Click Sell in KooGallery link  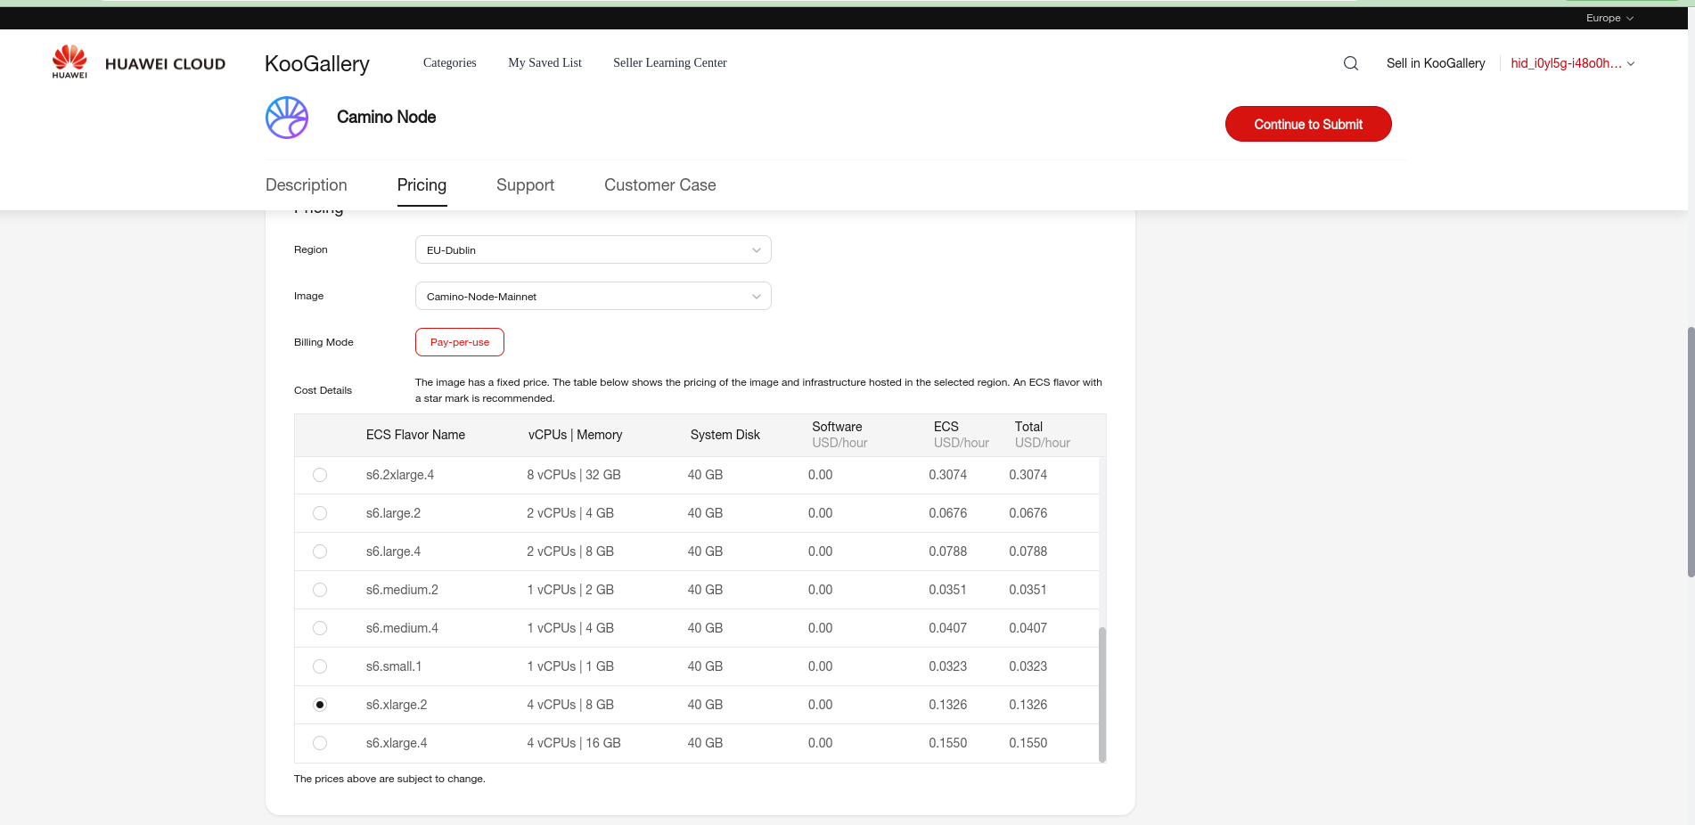(1435, 63)
